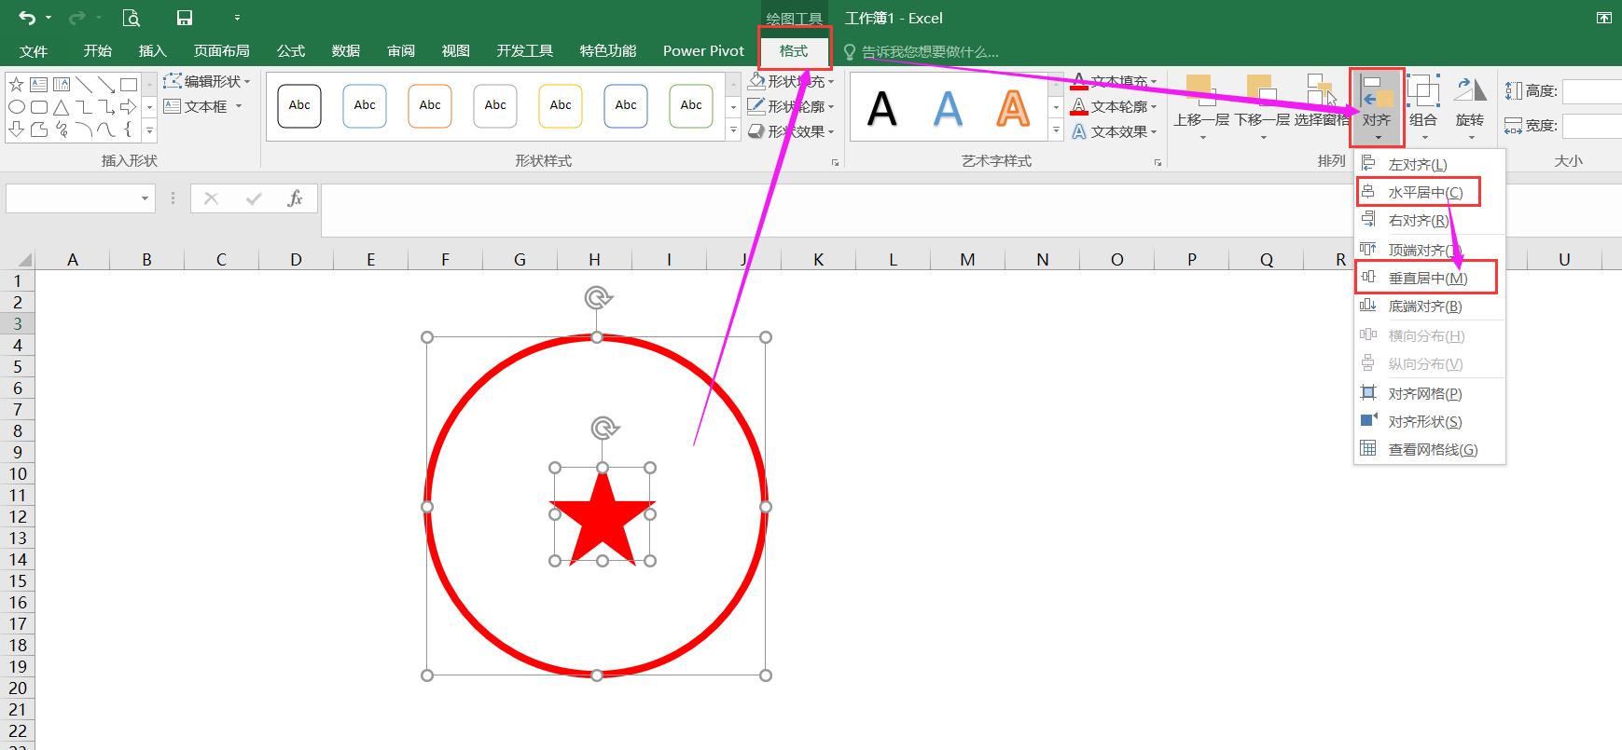Select the triangle shape in shapes gallery
Screen dimensions: 1622x750
pos(62,107)
